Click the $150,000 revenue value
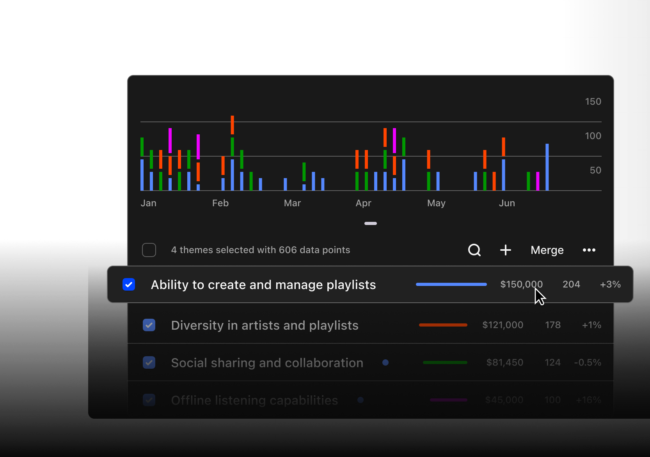 (x=521, y=284)
